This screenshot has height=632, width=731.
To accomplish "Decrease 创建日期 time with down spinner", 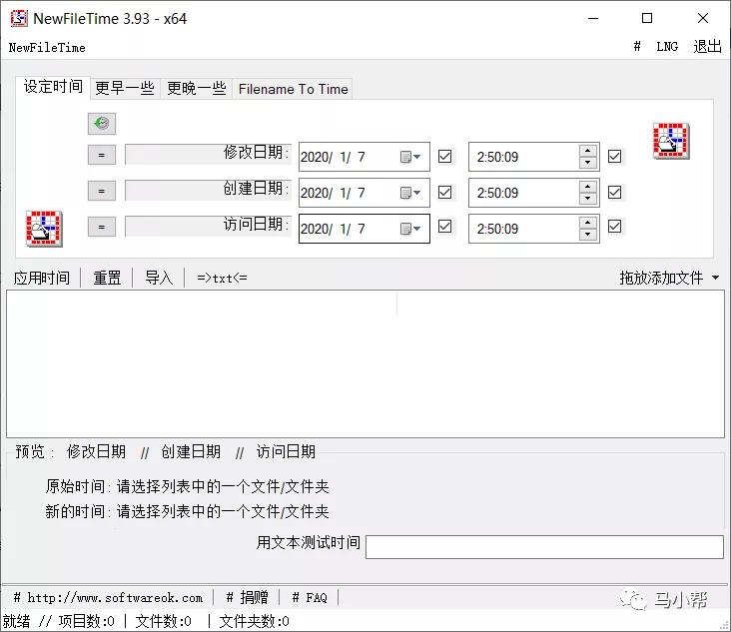I will tap(588, 199).
